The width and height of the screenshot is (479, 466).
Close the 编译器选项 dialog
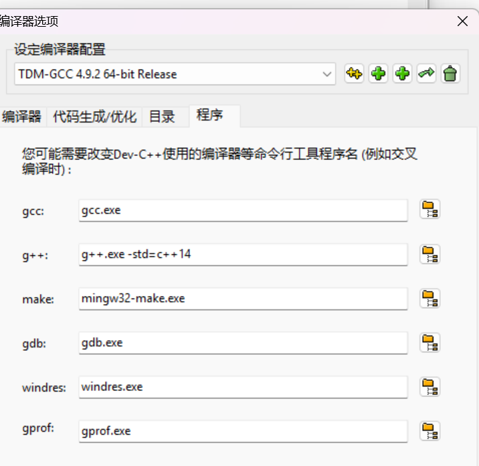pyautogui.click(x=462, y=21)
